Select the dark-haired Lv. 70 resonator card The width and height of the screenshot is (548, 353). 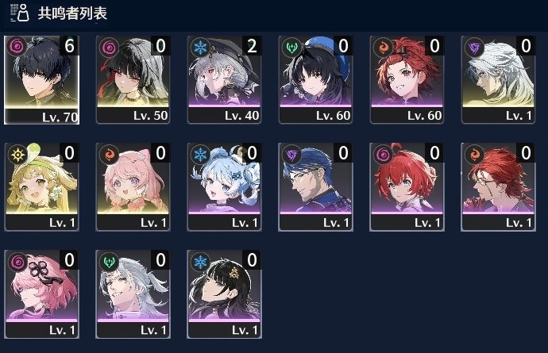pyautogui.click(x=41, y=80)
